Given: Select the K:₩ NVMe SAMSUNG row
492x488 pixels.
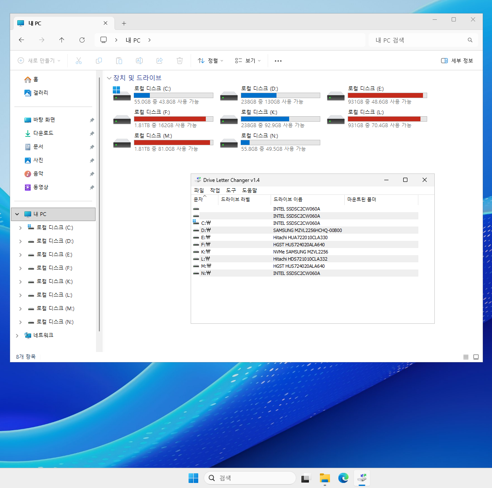Looking at the screenshot, I should pyautogui.click(x=305, y=252).
